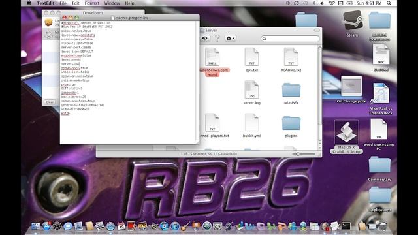Open the Window menu

pos(112,3)
